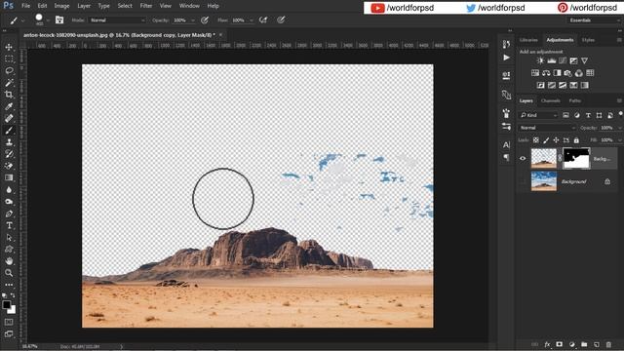Switch to the Channels tab
This screenshot has width=624, height=351.
(x=550, y=101)
